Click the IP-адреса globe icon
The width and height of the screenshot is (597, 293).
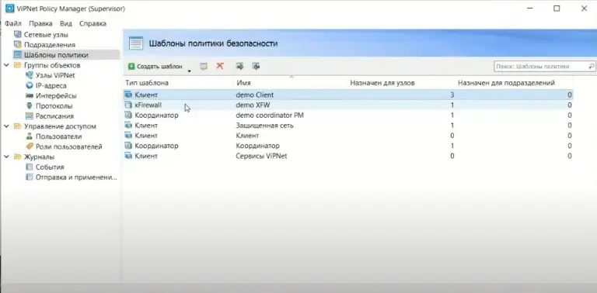29,85
